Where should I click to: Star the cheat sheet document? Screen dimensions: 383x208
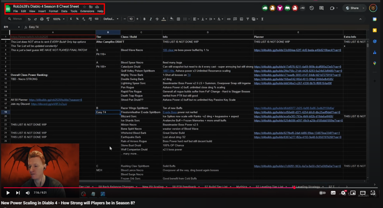pyautogui.click(x=84, y=7)
